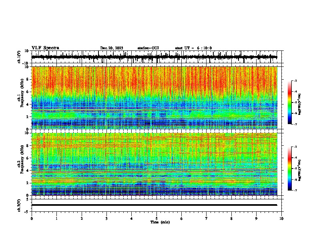The image size is (317, 245).
Task: Click the ch.1 color scale log(PSD) unit label
Action: coord(300,104)
